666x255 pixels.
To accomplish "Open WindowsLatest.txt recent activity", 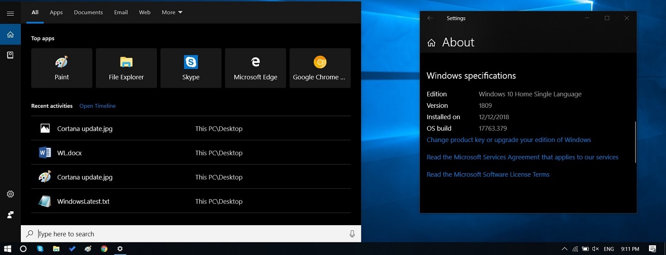I will (x=191, y=201).
